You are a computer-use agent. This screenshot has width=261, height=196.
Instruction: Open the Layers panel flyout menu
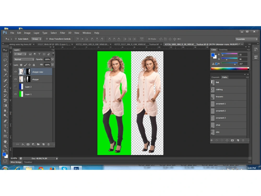[53, 50]
